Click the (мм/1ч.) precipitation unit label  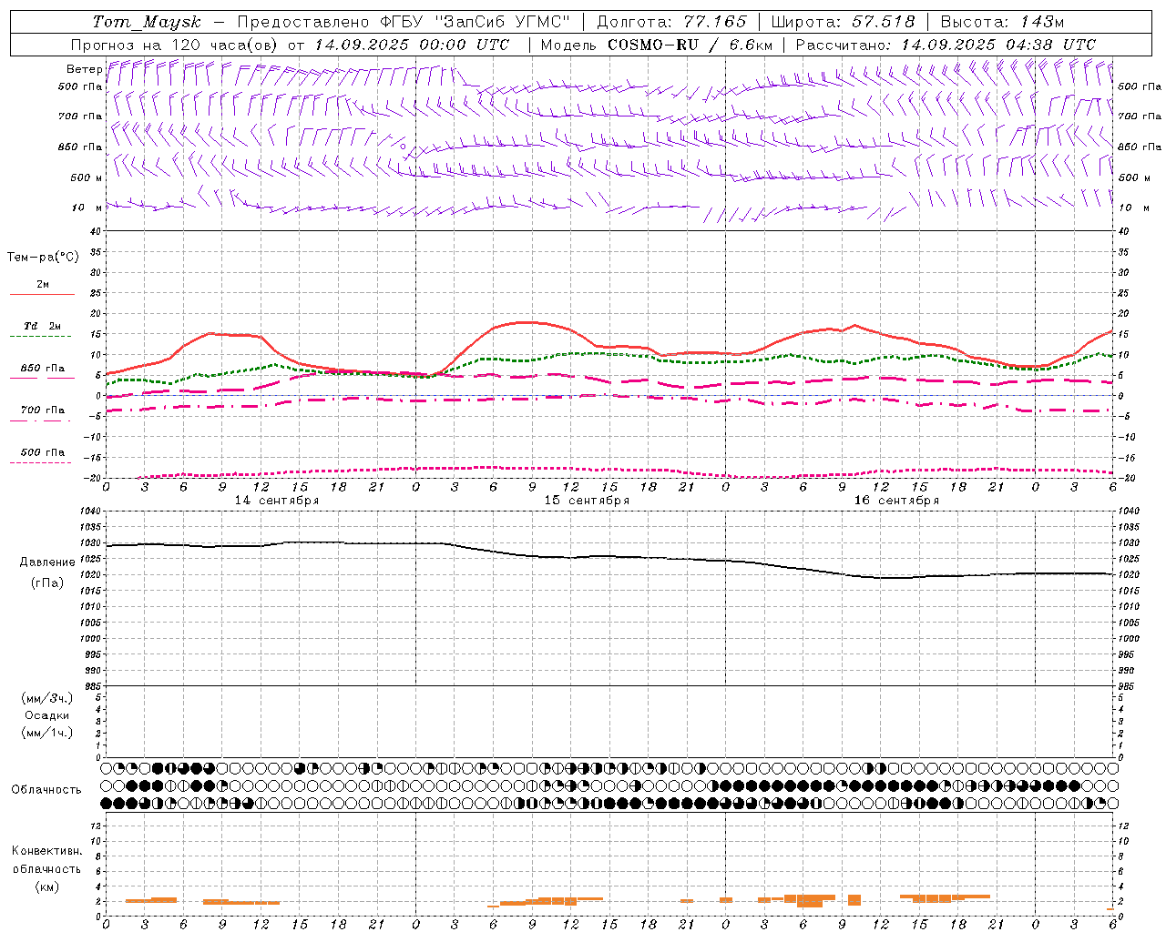47,733
